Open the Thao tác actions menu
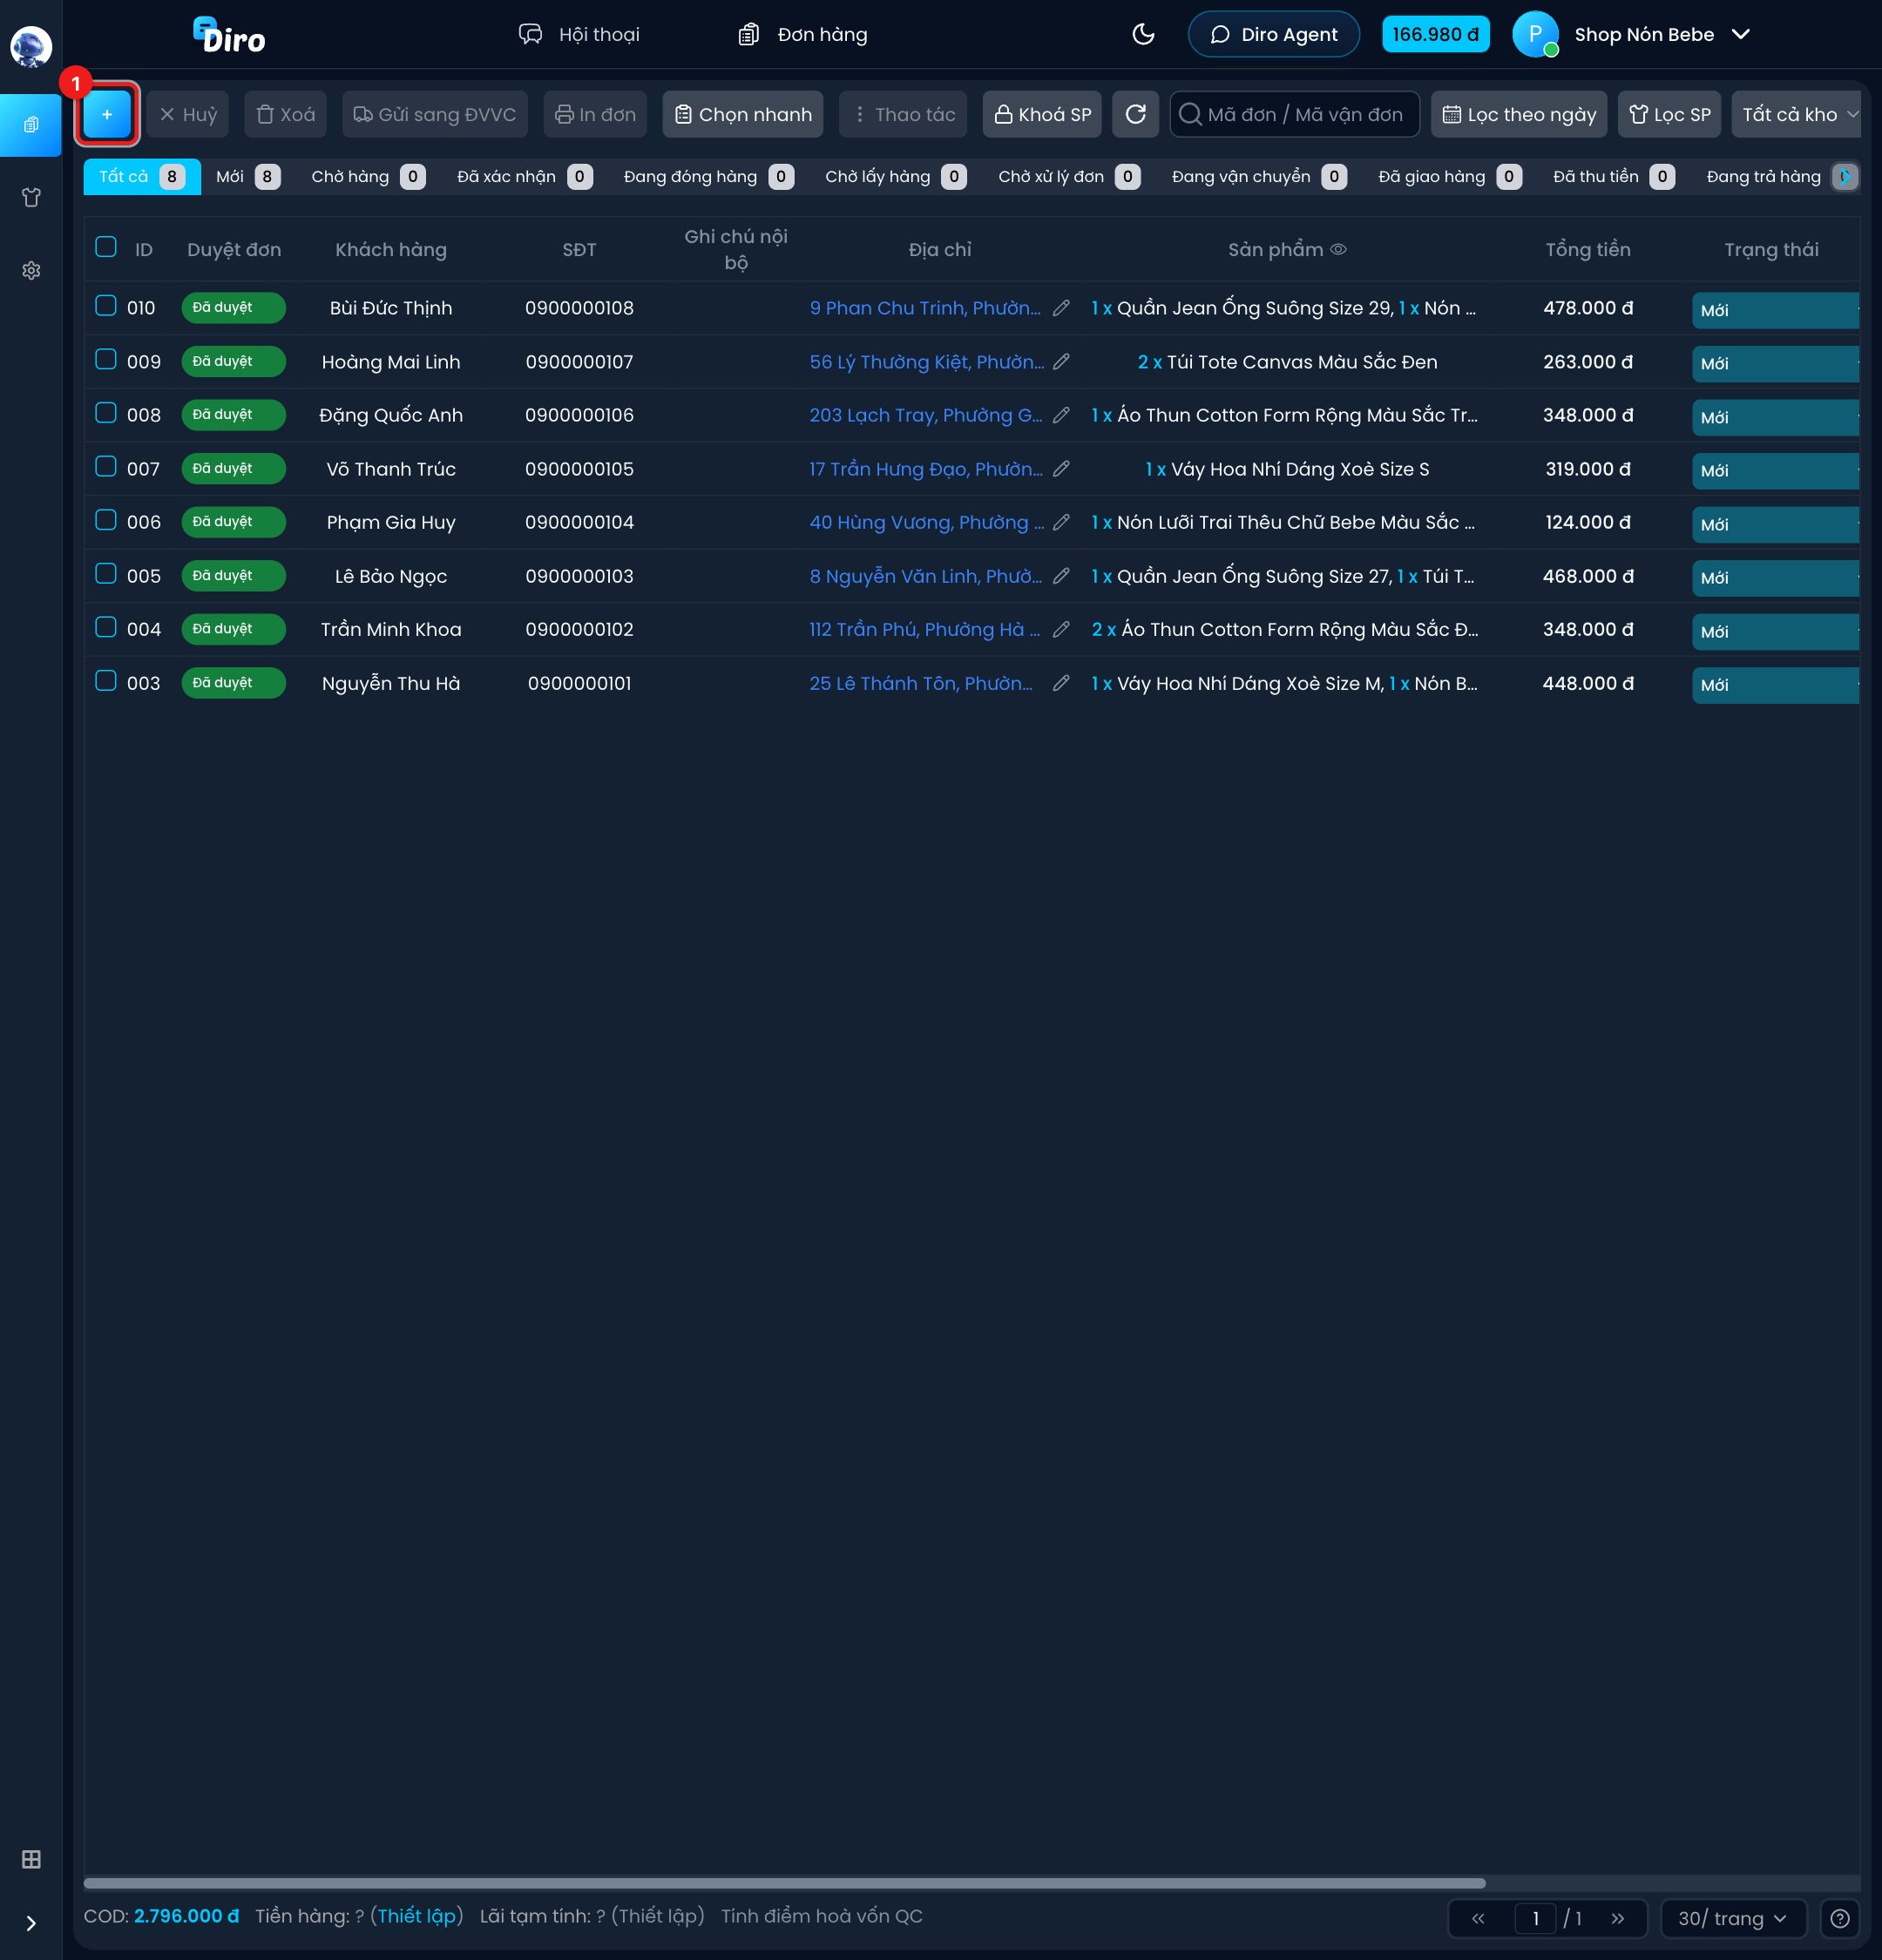Screen dimensions: 1882x1960 903,114
